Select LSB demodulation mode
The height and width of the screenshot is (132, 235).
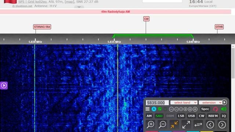[x=181, y=116]
